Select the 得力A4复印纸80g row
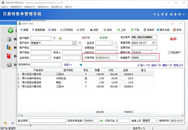 pyautogui.click(x=85, y=78)
